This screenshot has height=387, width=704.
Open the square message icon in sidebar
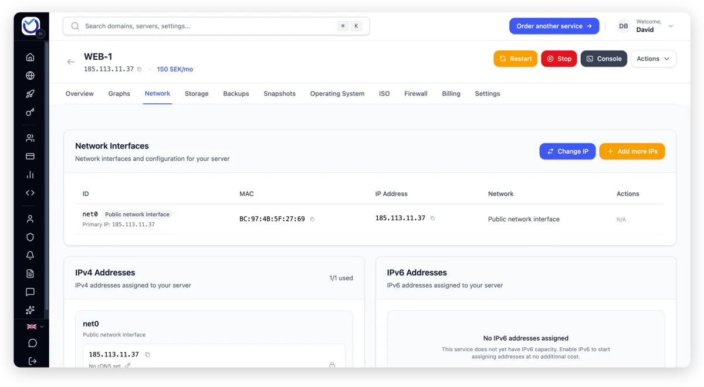[30, 292]
